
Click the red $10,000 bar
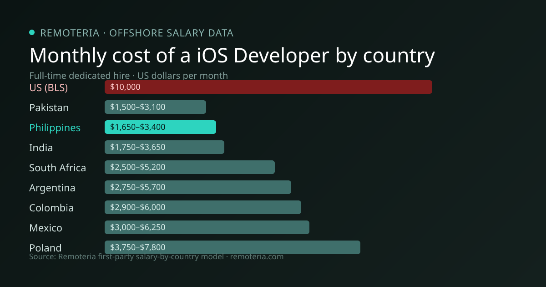268,87
